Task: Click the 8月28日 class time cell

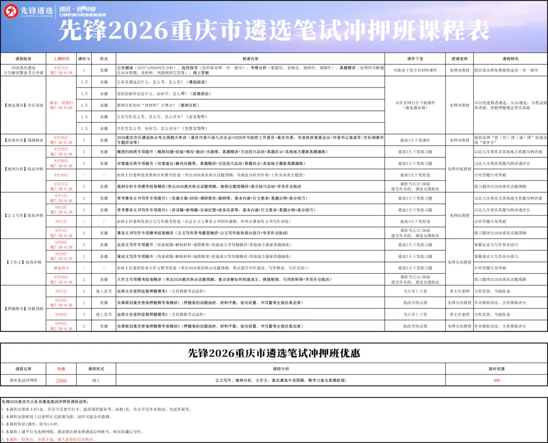Action: click(61, 140)
